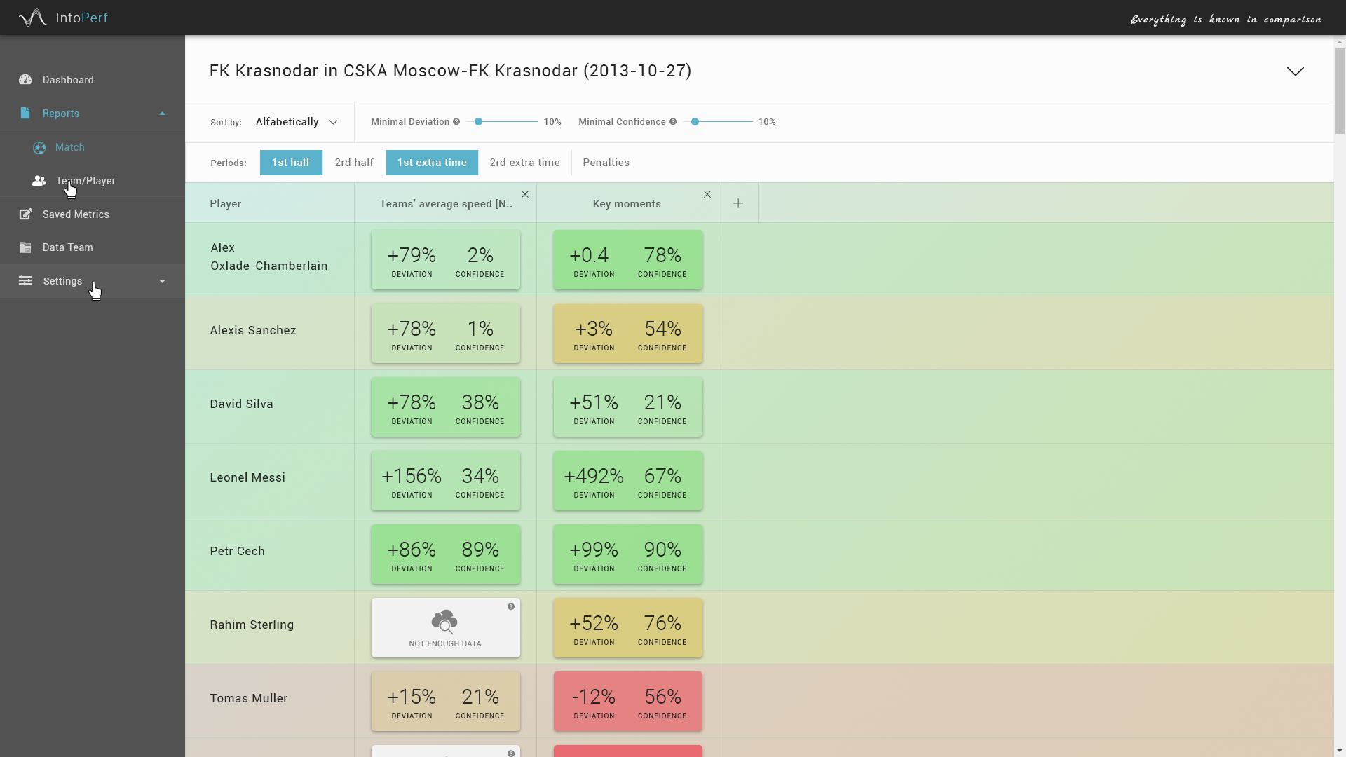The image size is (1346, 757).
Task: Click the Settings sliders icon
Action: click(25, 280)
